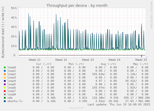Click the loop4 avg value 4.97

[99, 81]
